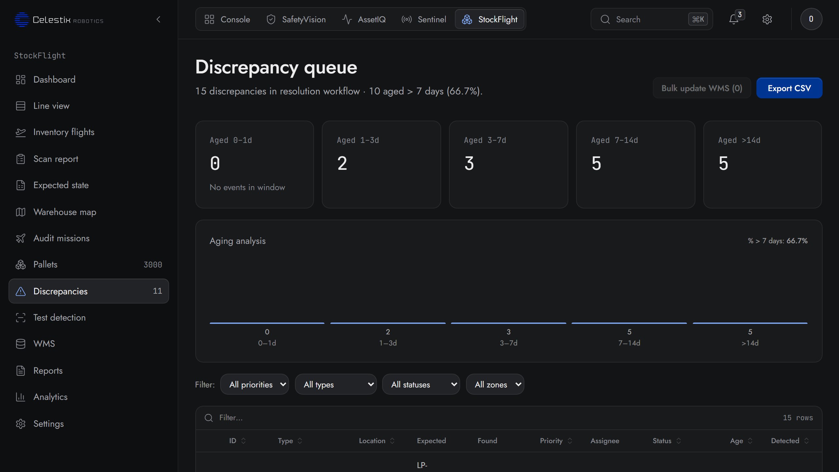Viewport: 839px width, 472px height.
Task: Sort table by Detected column
Action: [x=790, y=441]
